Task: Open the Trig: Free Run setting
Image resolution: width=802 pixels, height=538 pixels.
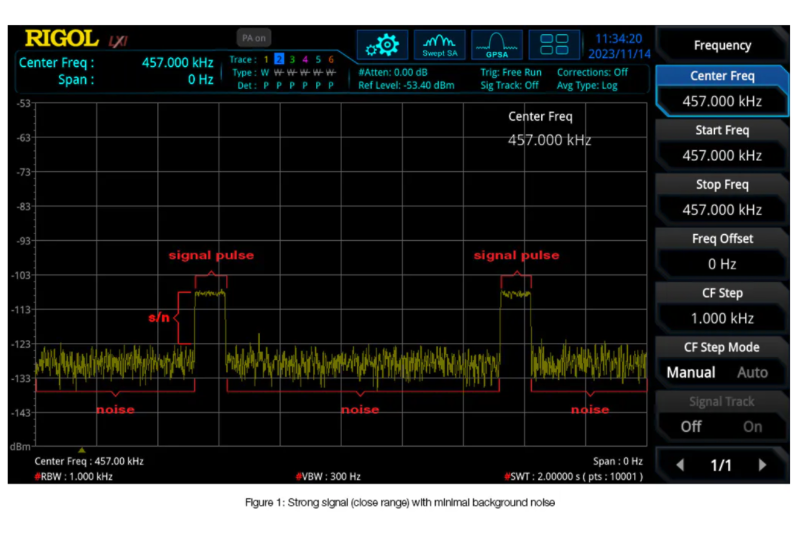Action: click(510, 73)
